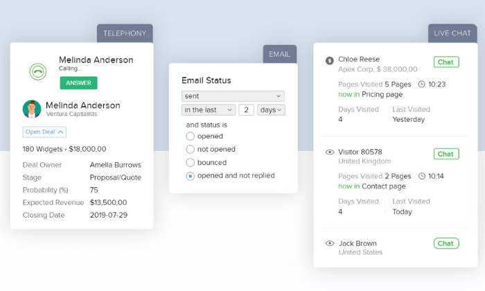Select the 'opened' status radio button
Viewport: 485px width, 291px height.
191,136
